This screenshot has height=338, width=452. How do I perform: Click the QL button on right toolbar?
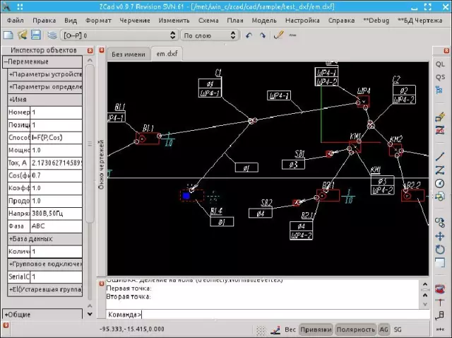[440, 64]
